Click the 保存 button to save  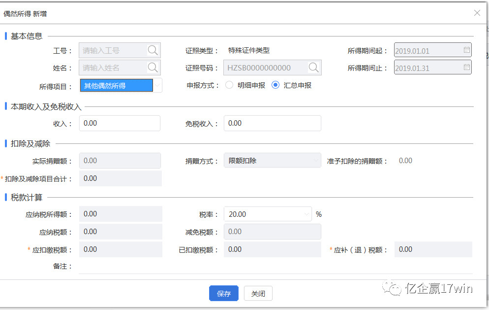(x=223, y=293)
